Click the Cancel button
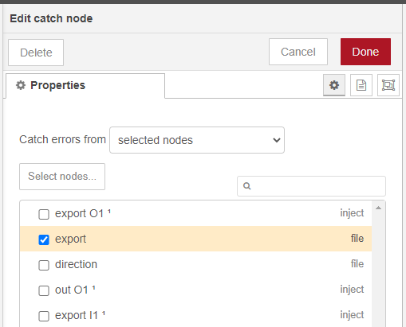This screenshot has height=327, width=406. 298,52
